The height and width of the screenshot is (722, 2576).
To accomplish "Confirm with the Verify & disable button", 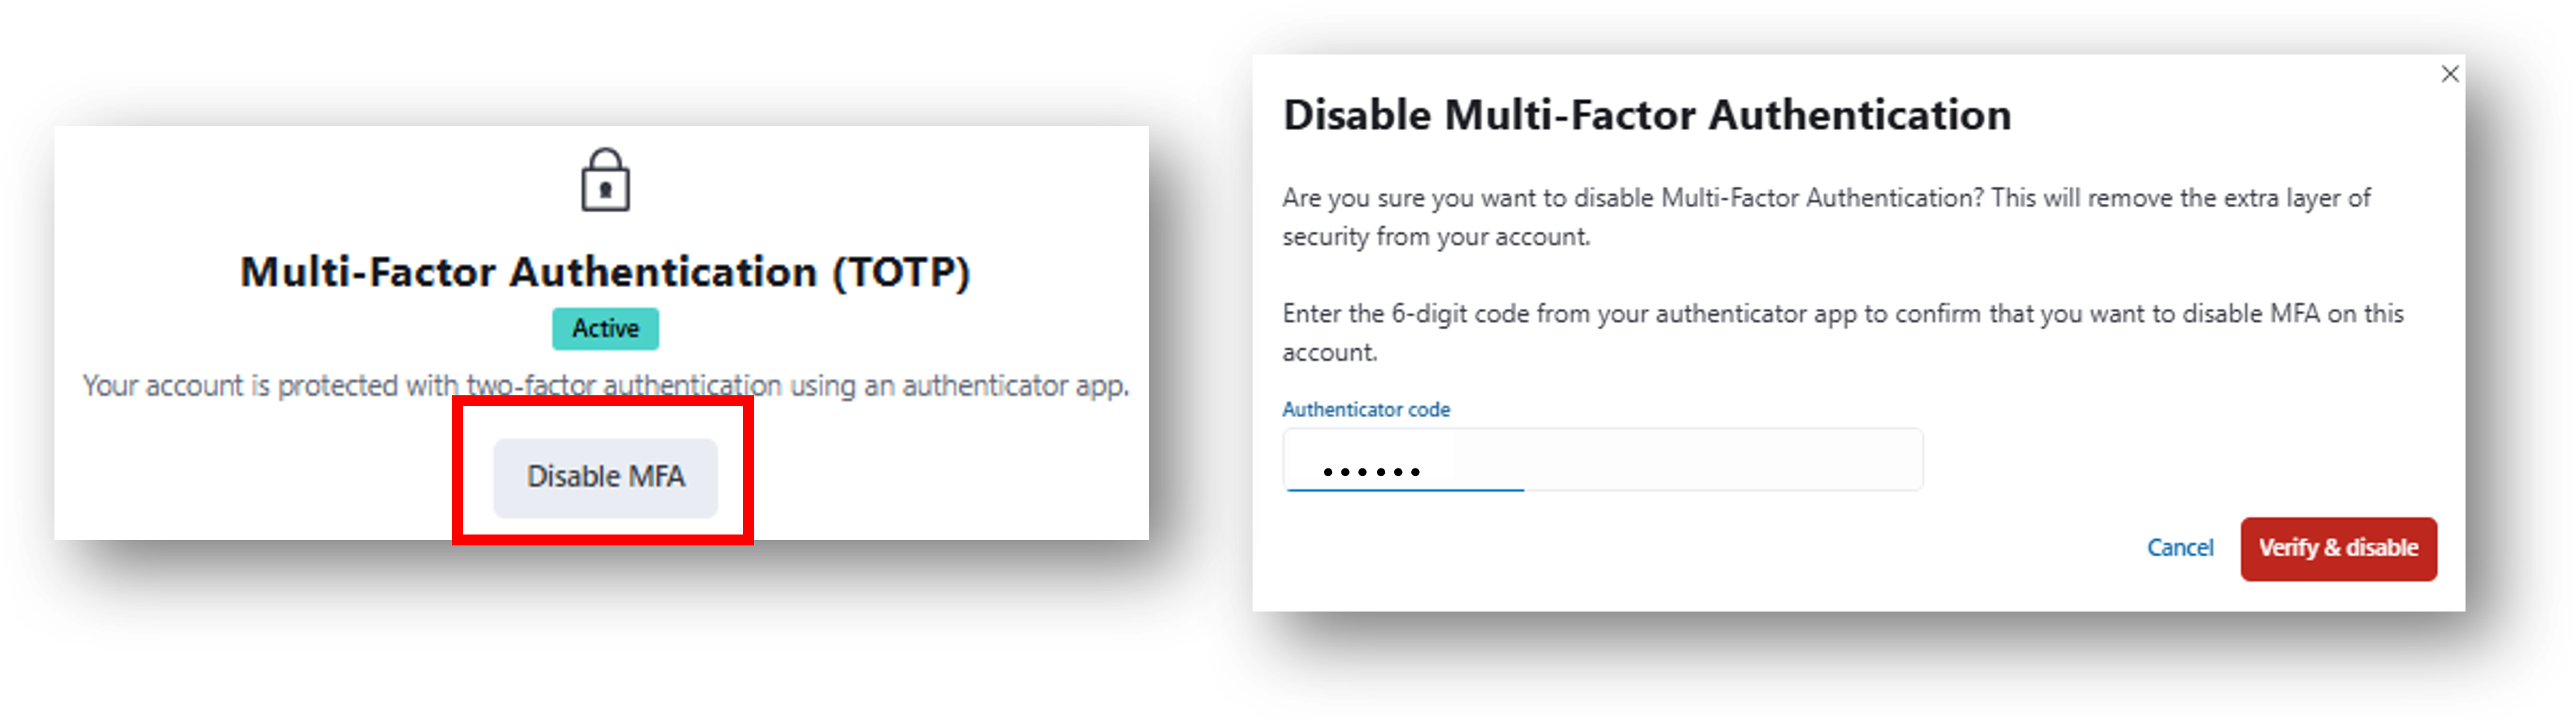I will (x=2337, y=548).
